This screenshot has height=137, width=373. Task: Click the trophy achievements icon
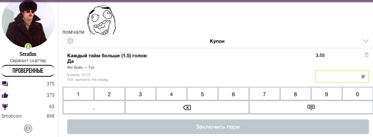click(x=5, y=107)
